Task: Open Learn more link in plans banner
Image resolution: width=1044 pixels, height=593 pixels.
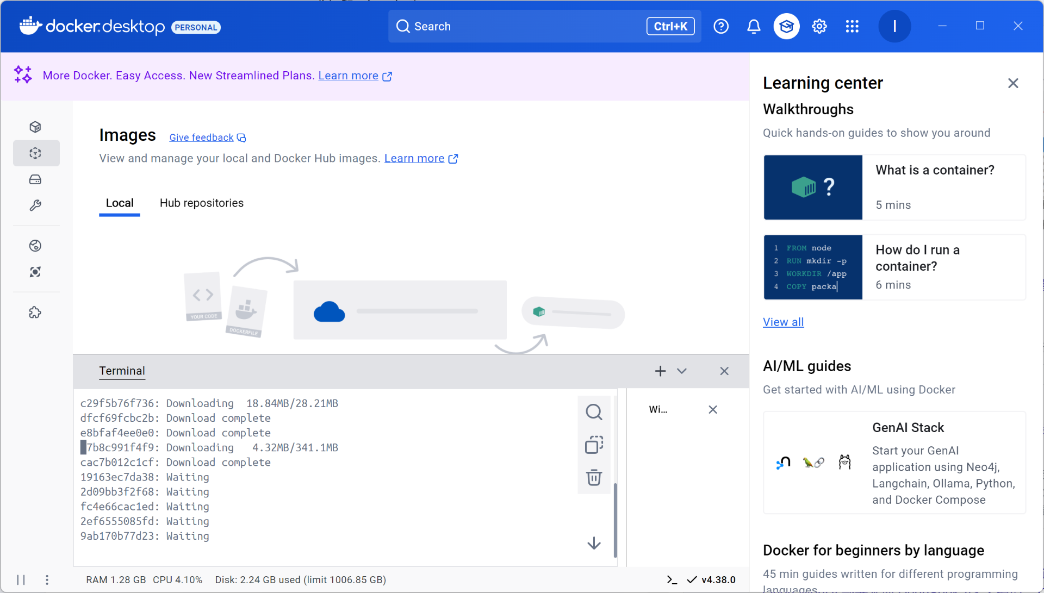Action: 355,76
